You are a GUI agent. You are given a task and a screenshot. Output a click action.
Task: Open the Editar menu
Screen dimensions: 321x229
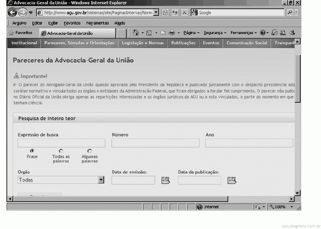(x=37, y=23)
